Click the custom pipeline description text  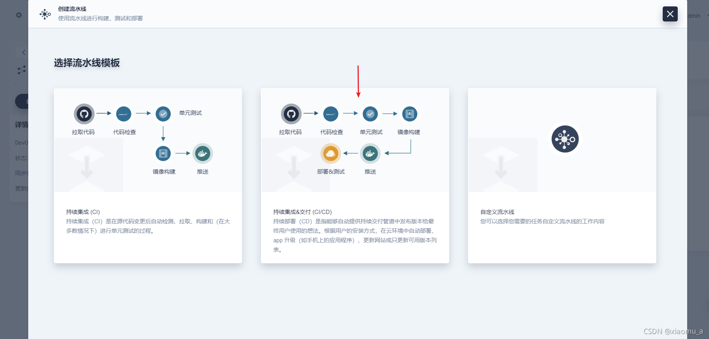(x=542, y=221)
